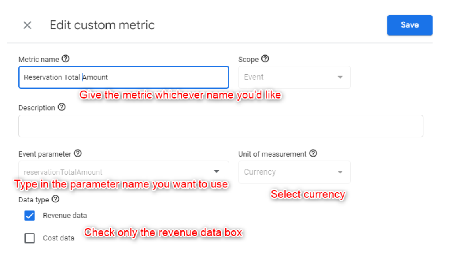Viewport: 472px width, 270px height.
Task: Select the Currency measurement value
Action: 259,172
